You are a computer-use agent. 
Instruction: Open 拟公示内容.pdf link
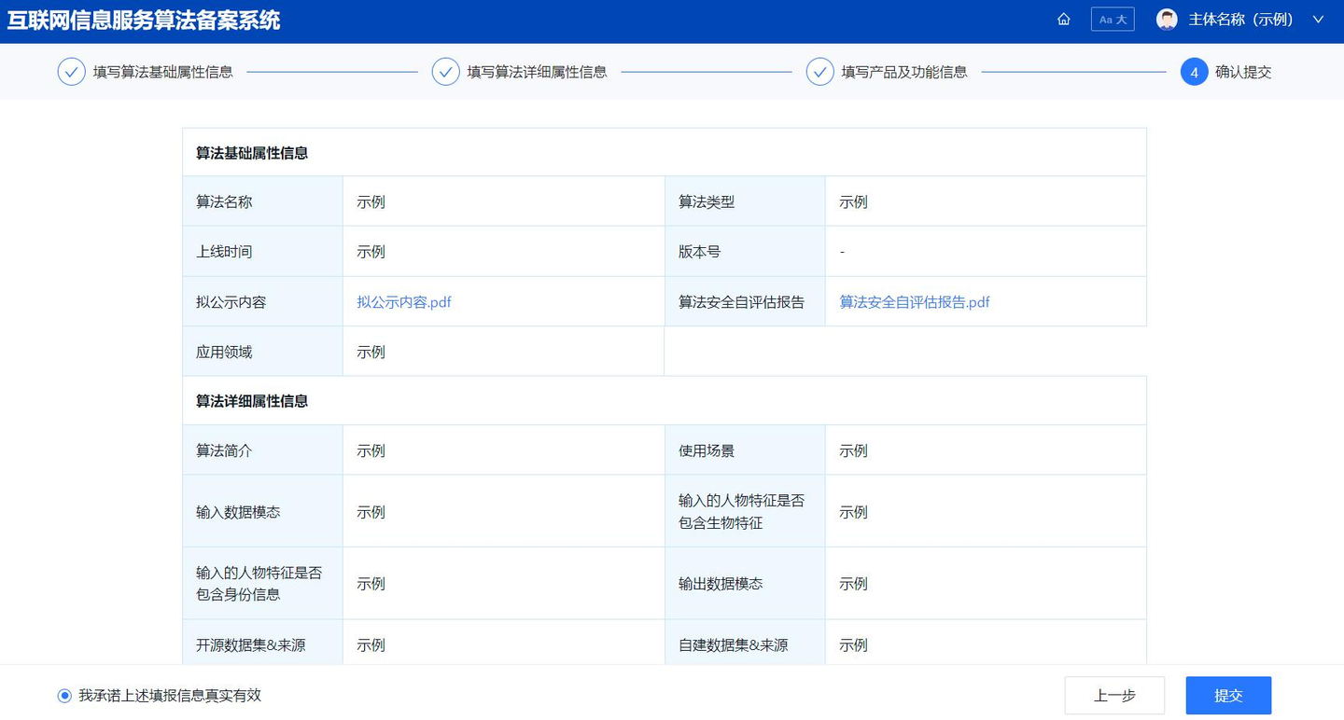point(404,302)
